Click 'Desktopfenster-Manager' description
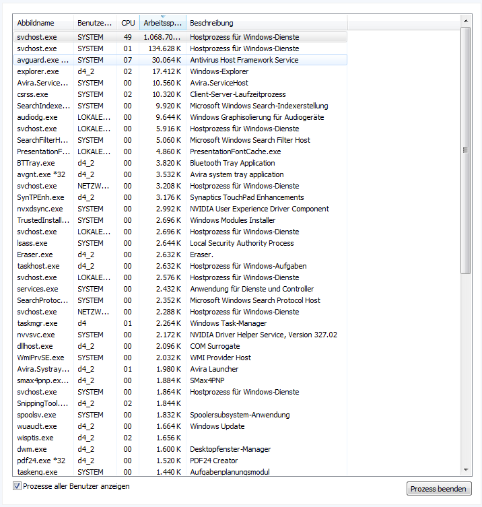 [230, 449]
